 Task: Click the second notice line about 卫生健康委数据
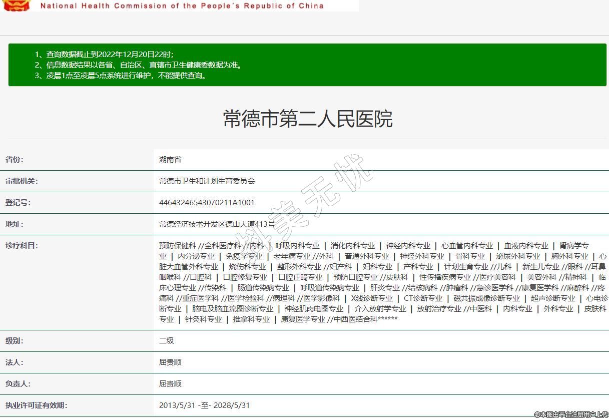click(138, 65)
